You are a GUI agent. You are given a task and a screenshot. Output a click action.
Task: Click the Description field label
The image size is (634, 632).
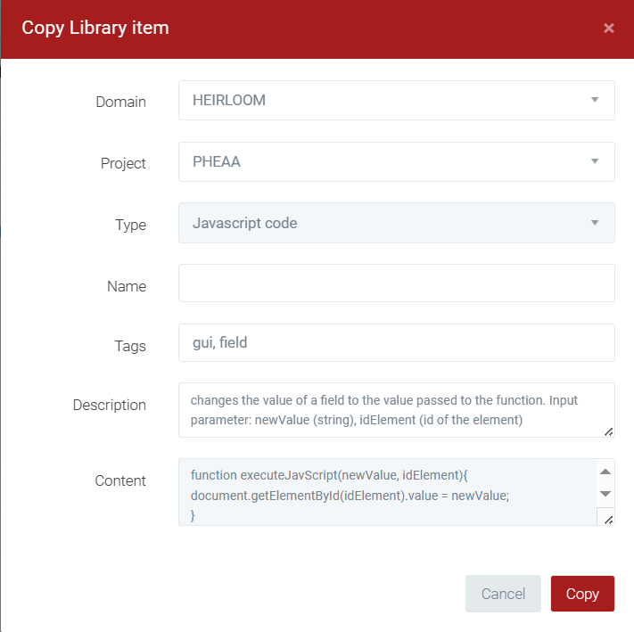109,405
